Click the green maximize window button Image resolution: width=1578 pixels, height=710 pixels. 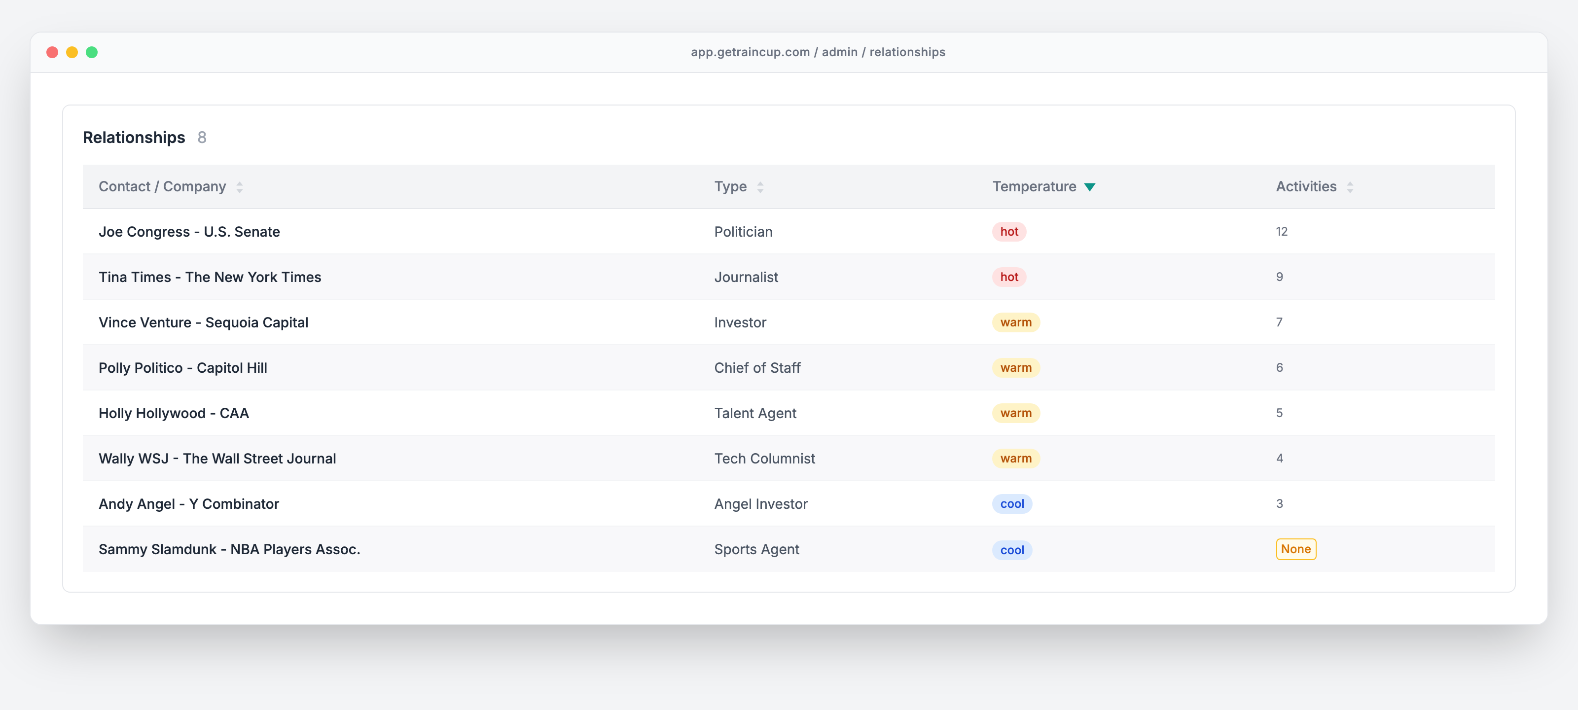tap(91, 52)
